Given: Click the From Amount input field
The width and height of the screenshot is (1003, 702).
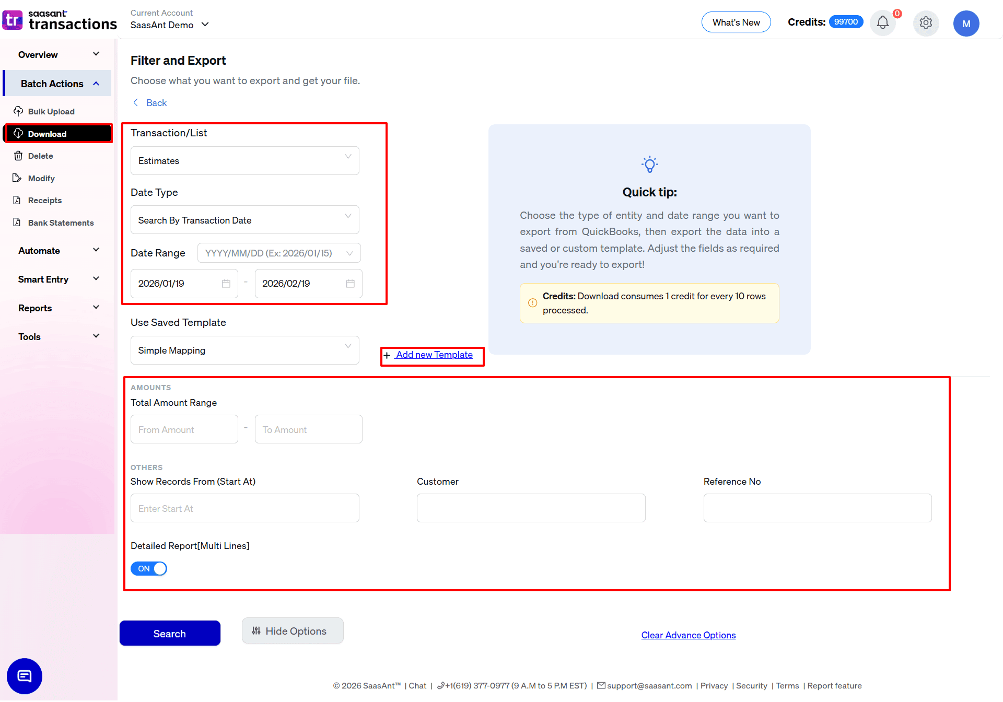Looking at the screenshot, I should [x=184, y=429].
